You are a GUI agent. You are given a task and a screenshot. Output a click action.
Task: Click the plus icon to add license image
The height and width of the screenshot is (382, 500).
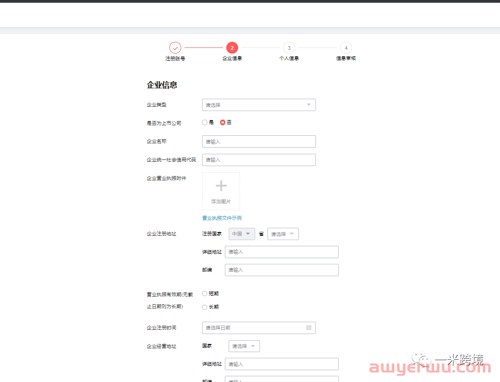[221, 186]
